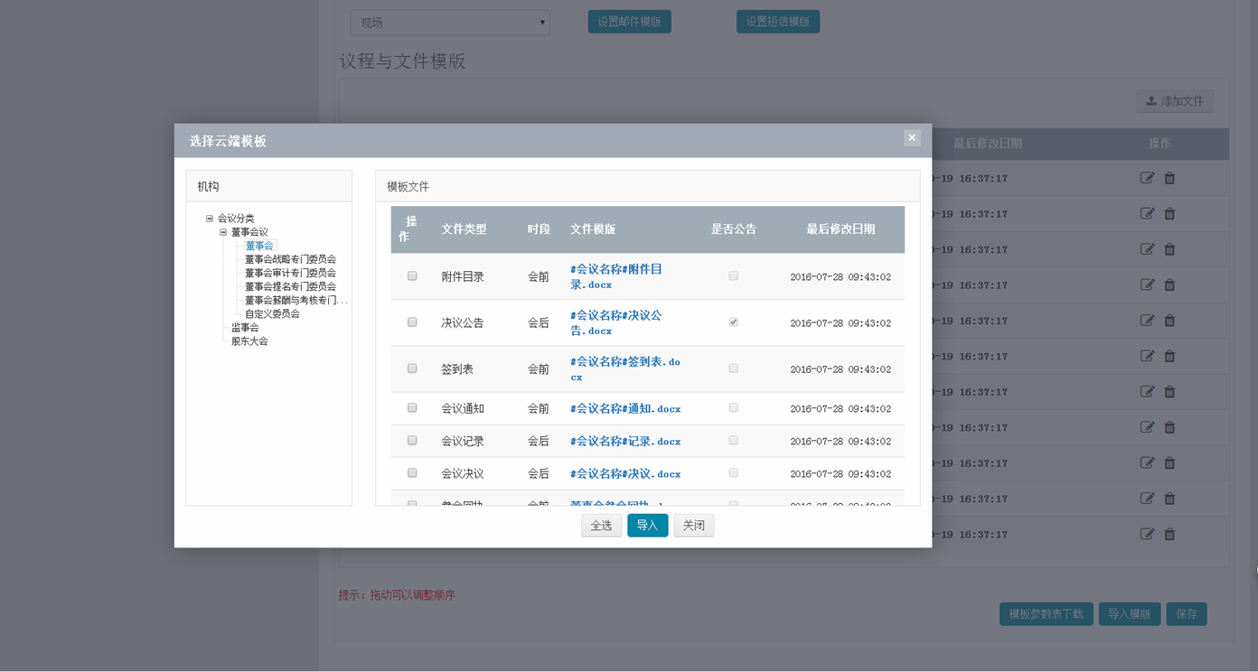The image size is (1258, 672).
Task: Open the #会议名称#决议.docx template link
Action: tap(625, 474)
